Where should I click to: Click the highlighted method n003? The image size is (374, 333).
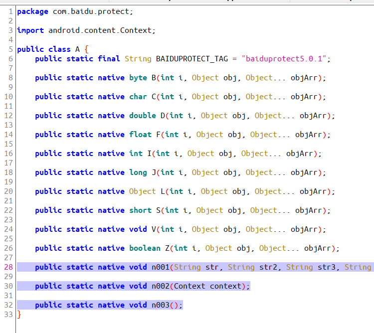pyautogui.click(x=160, y=305)
